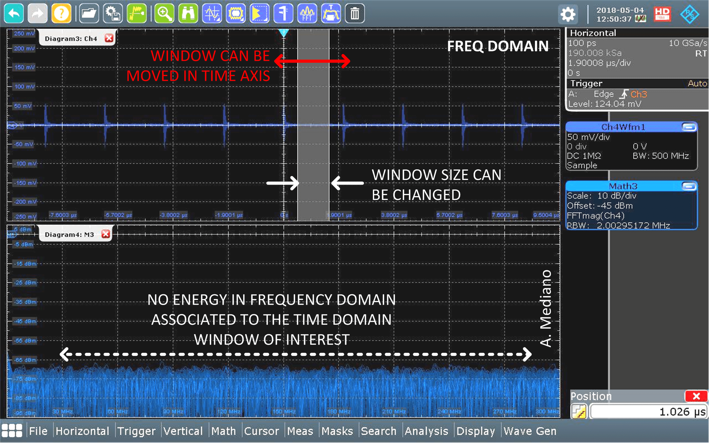Click the Position value field 1.026 µs

pyautogui.click(x=649, y=412)
